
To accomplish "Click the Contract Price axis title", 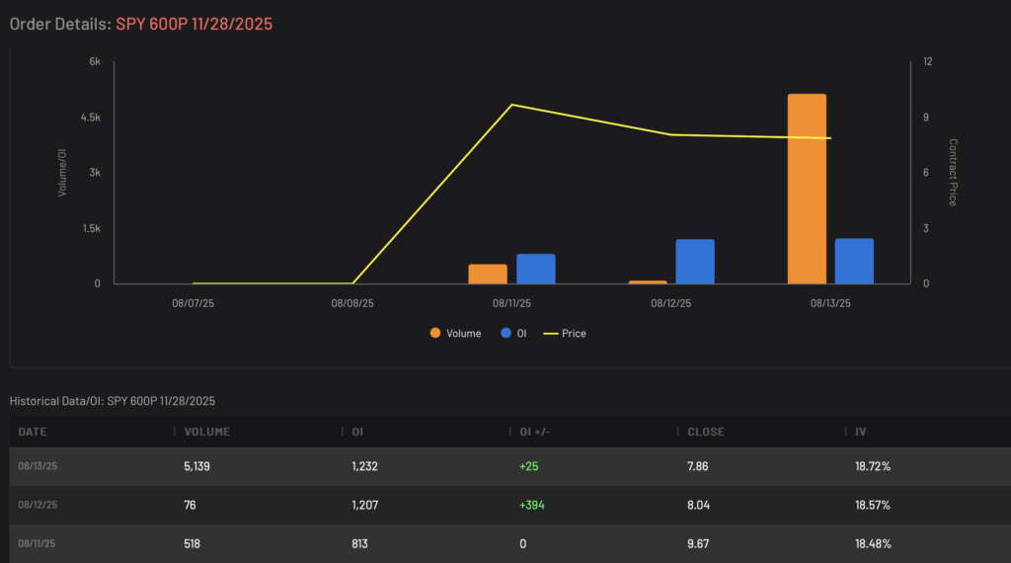I will click(x=953, y=172).
